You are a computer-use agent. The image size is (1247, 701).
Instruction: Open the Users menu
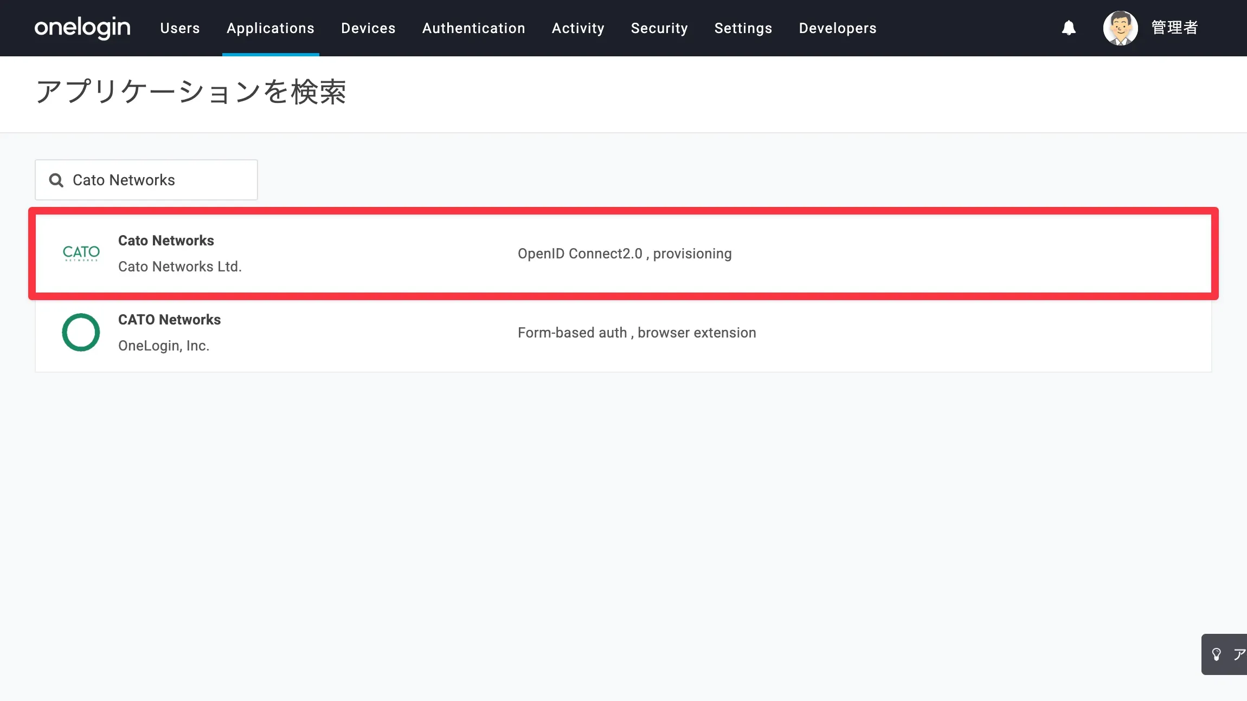(180, 28)
